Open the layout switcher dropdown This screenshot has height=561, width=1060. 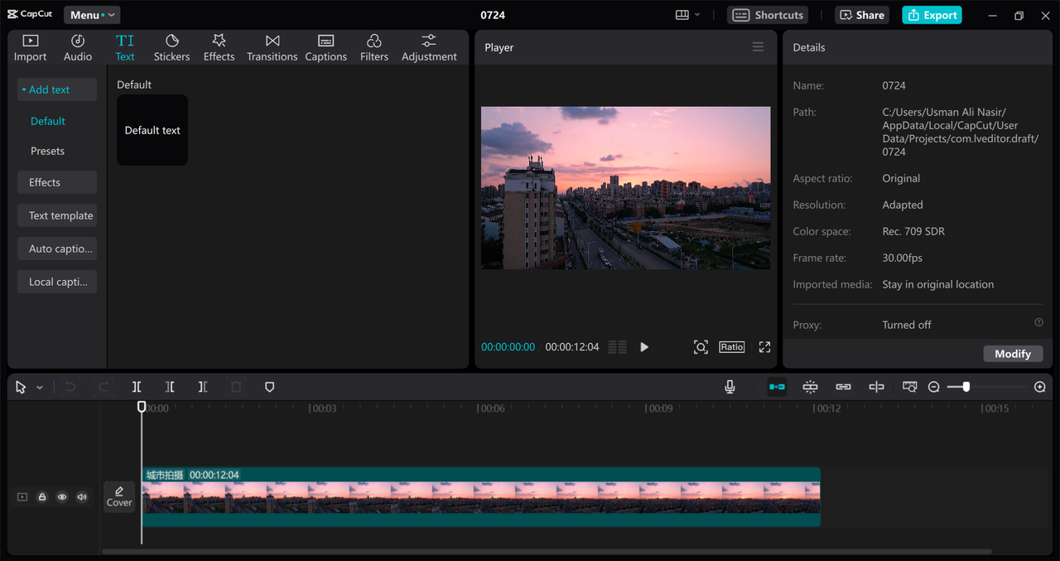(687, 15)
